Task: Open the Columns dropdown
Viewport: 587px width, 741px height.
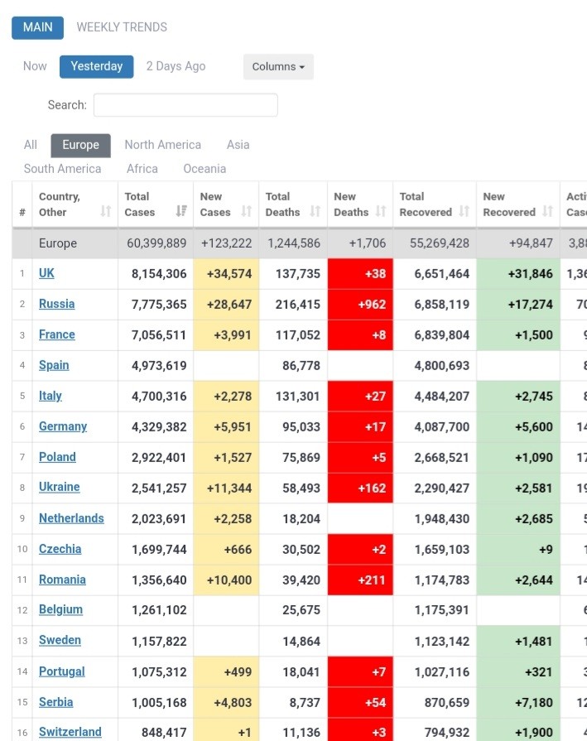Action: (x=278, y=66)
